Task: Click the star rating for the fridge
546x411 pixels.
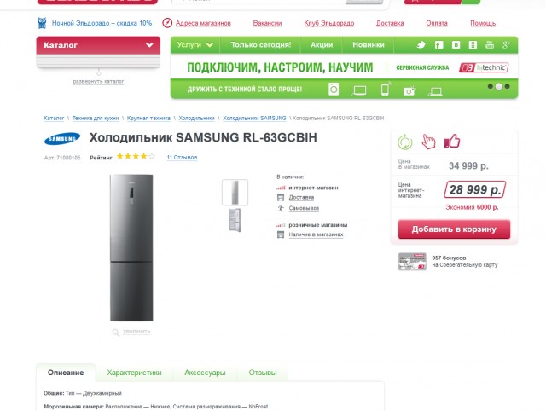Action: 136,157
